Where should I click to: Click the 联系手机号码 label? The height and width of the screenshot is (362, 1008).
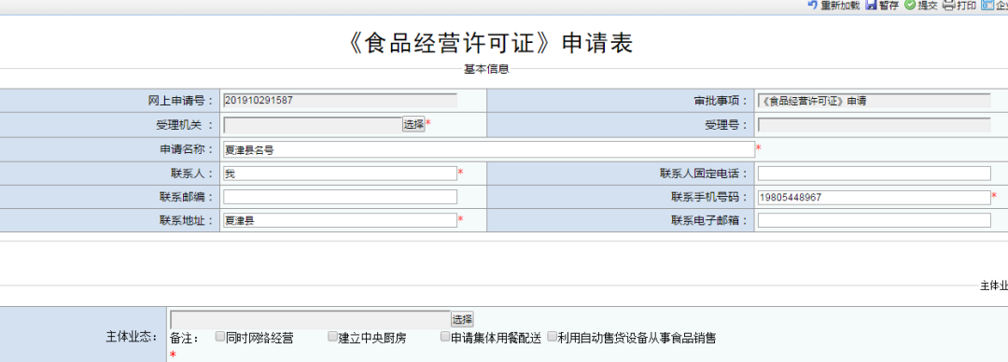click(x=709, y=197)
